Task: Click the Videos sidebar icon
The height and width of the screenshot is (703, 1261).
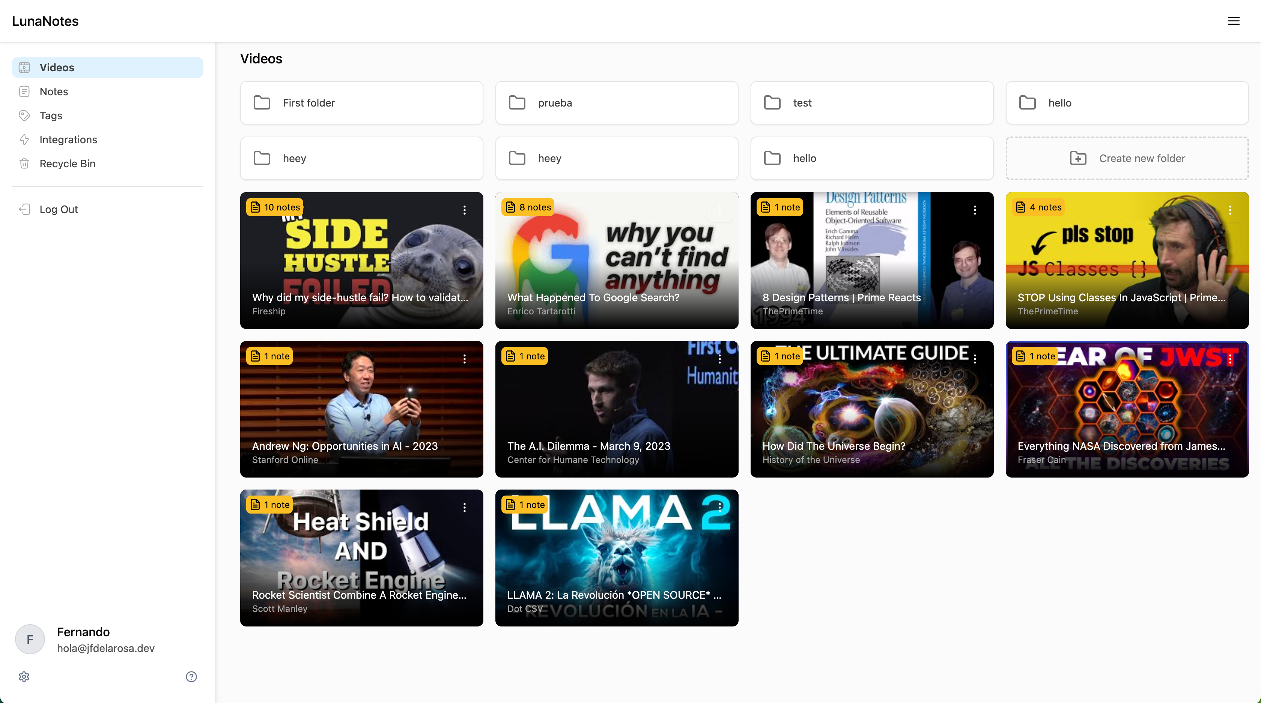Action: [x=24, y=68]
